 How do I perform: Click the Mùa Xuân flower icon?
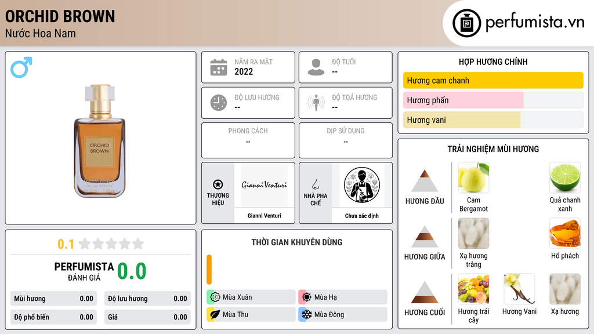(215, 297)
